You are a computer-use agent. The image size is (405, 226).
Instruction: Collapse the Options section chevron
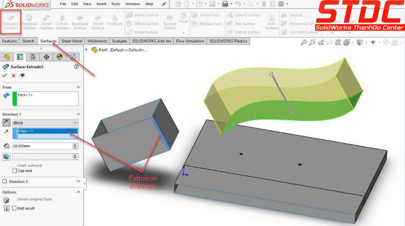(79, 192)
